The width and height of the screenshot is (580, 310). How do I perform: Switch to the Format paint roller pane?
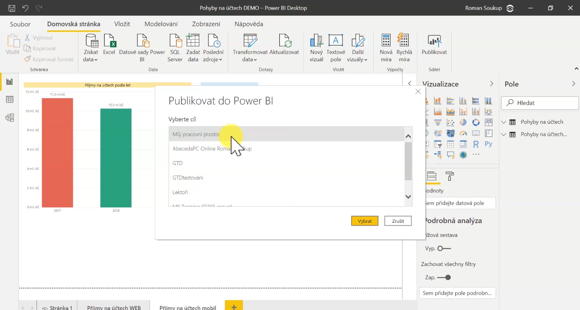coord(450,176)
